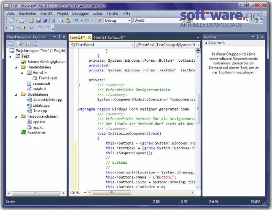The width and height of the screenshot is (272, 210).
Task: Click the editor horizontal scrollbar thumb
Action: pyautogui.click(x=111, y=192)
